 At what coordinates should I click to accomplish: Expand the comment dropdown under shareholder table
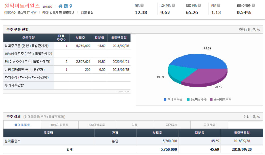[123, 91]
